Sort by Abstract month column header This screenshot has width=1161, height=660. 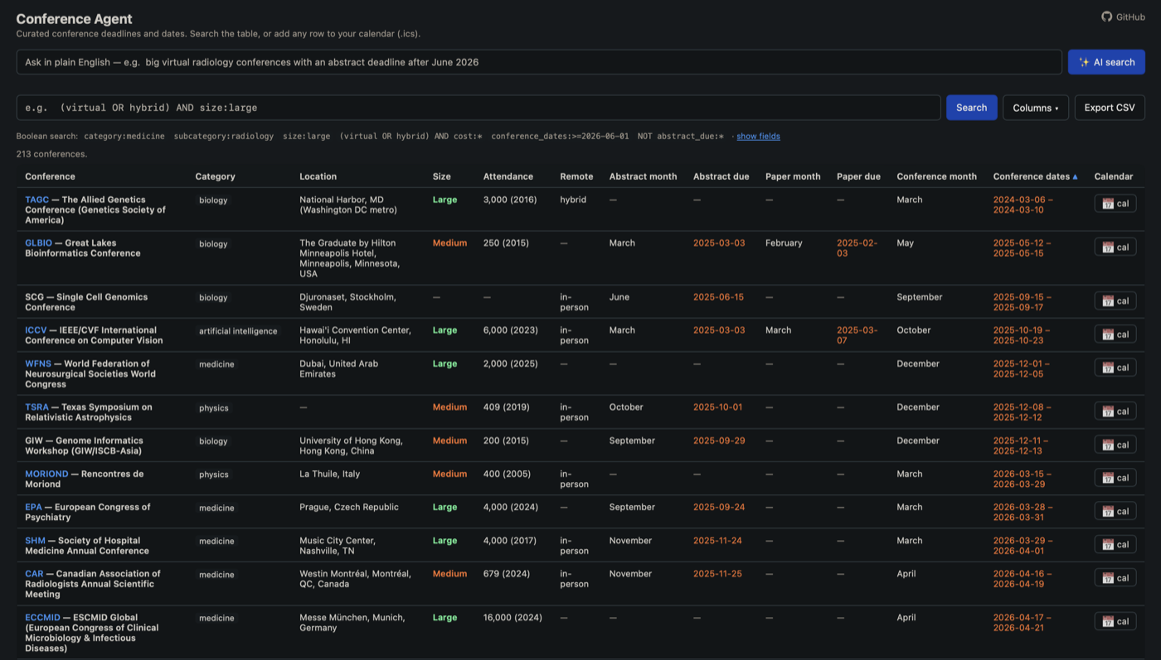[643, 176]
